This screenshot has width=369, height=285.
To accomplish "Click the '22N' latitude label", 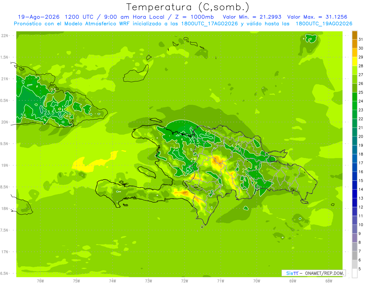I will [5, 35].
